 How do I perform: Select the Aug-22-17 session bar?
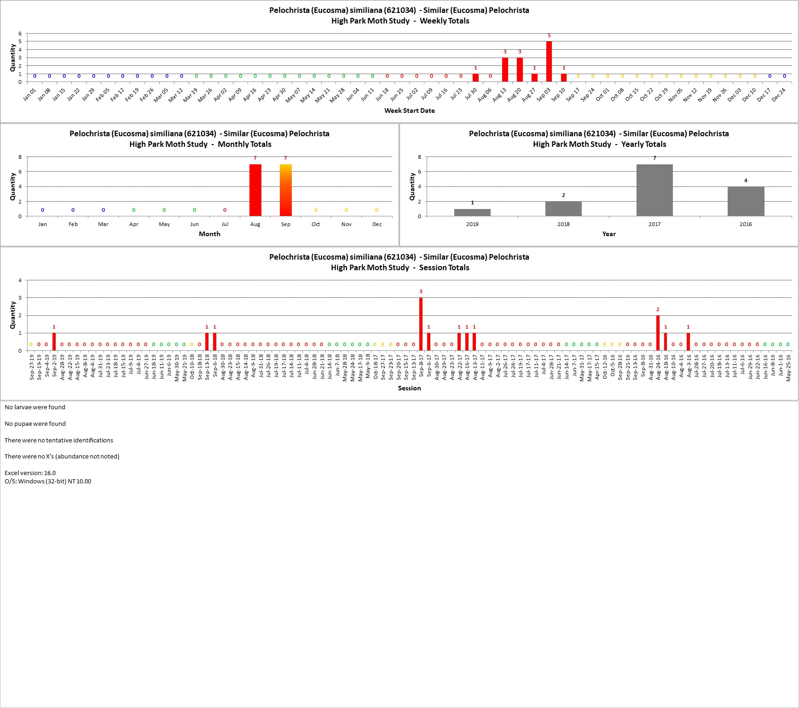point(459,342)
